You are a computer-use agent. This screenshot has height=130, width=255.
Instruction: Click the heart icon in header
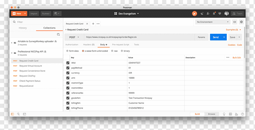pyautogui.click(x=220, y=14)
